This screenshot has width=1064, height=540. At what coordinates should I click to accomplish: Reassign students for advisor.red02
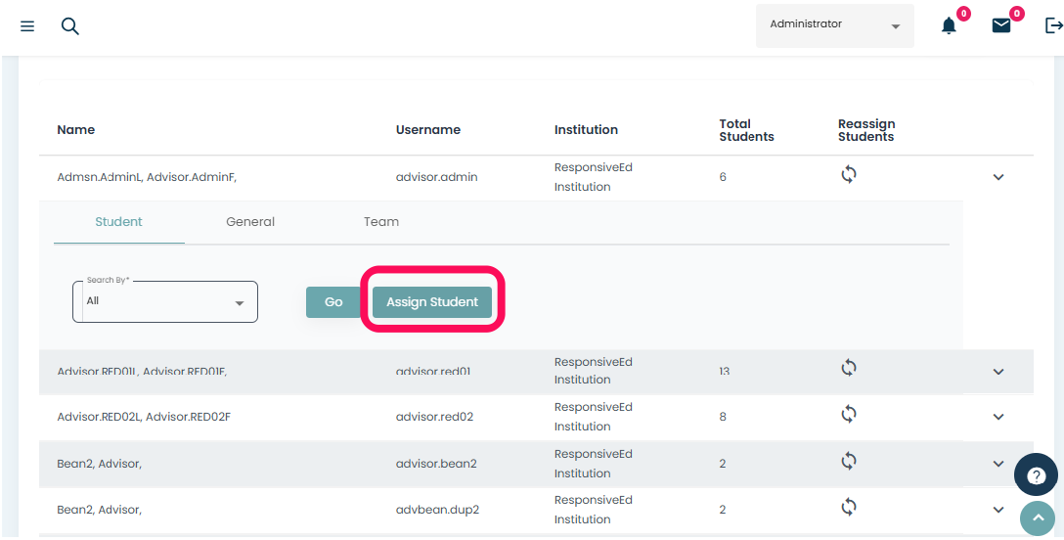pos(849,415)
